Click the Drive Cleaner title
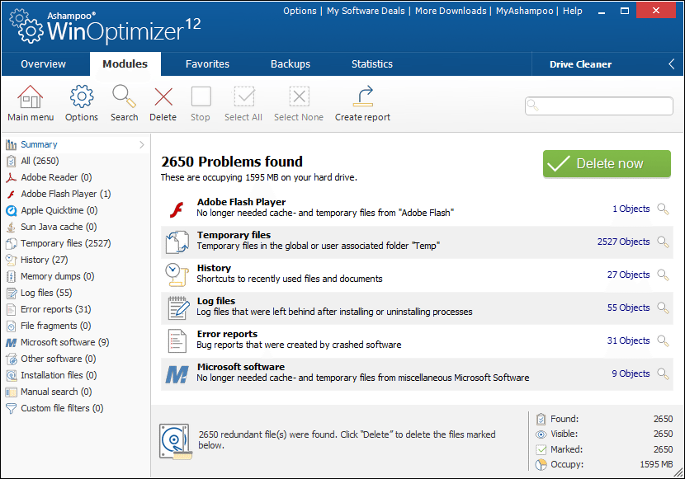685x479 pixels. (580, 64)
